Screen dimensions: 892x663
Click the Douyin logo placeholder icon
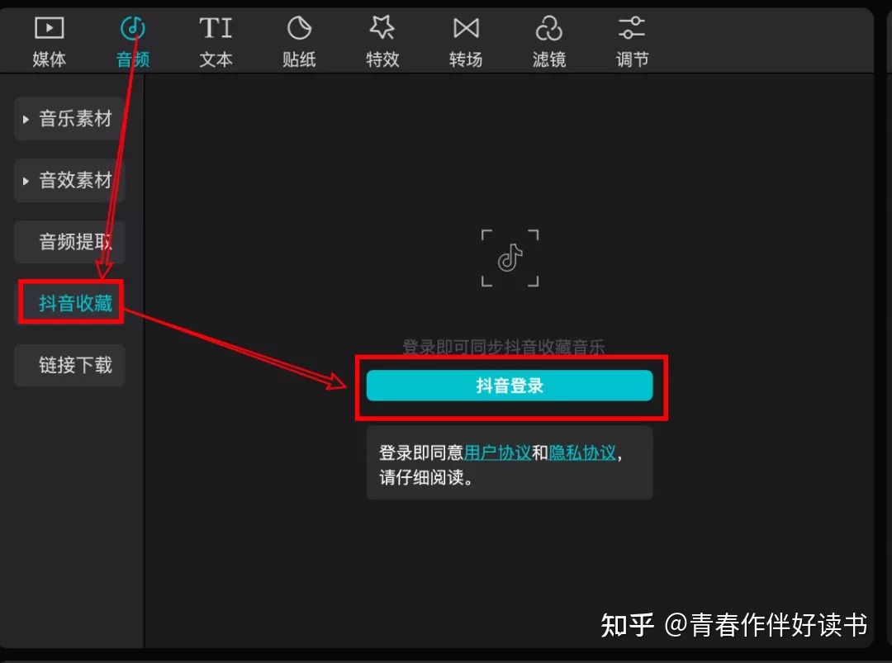pos(510,258)
